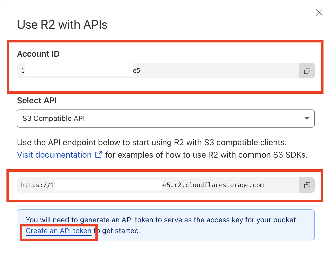This screenshot has width=331, height=265.
Task: Follow the Create an API token link
Action: point(58,231)
